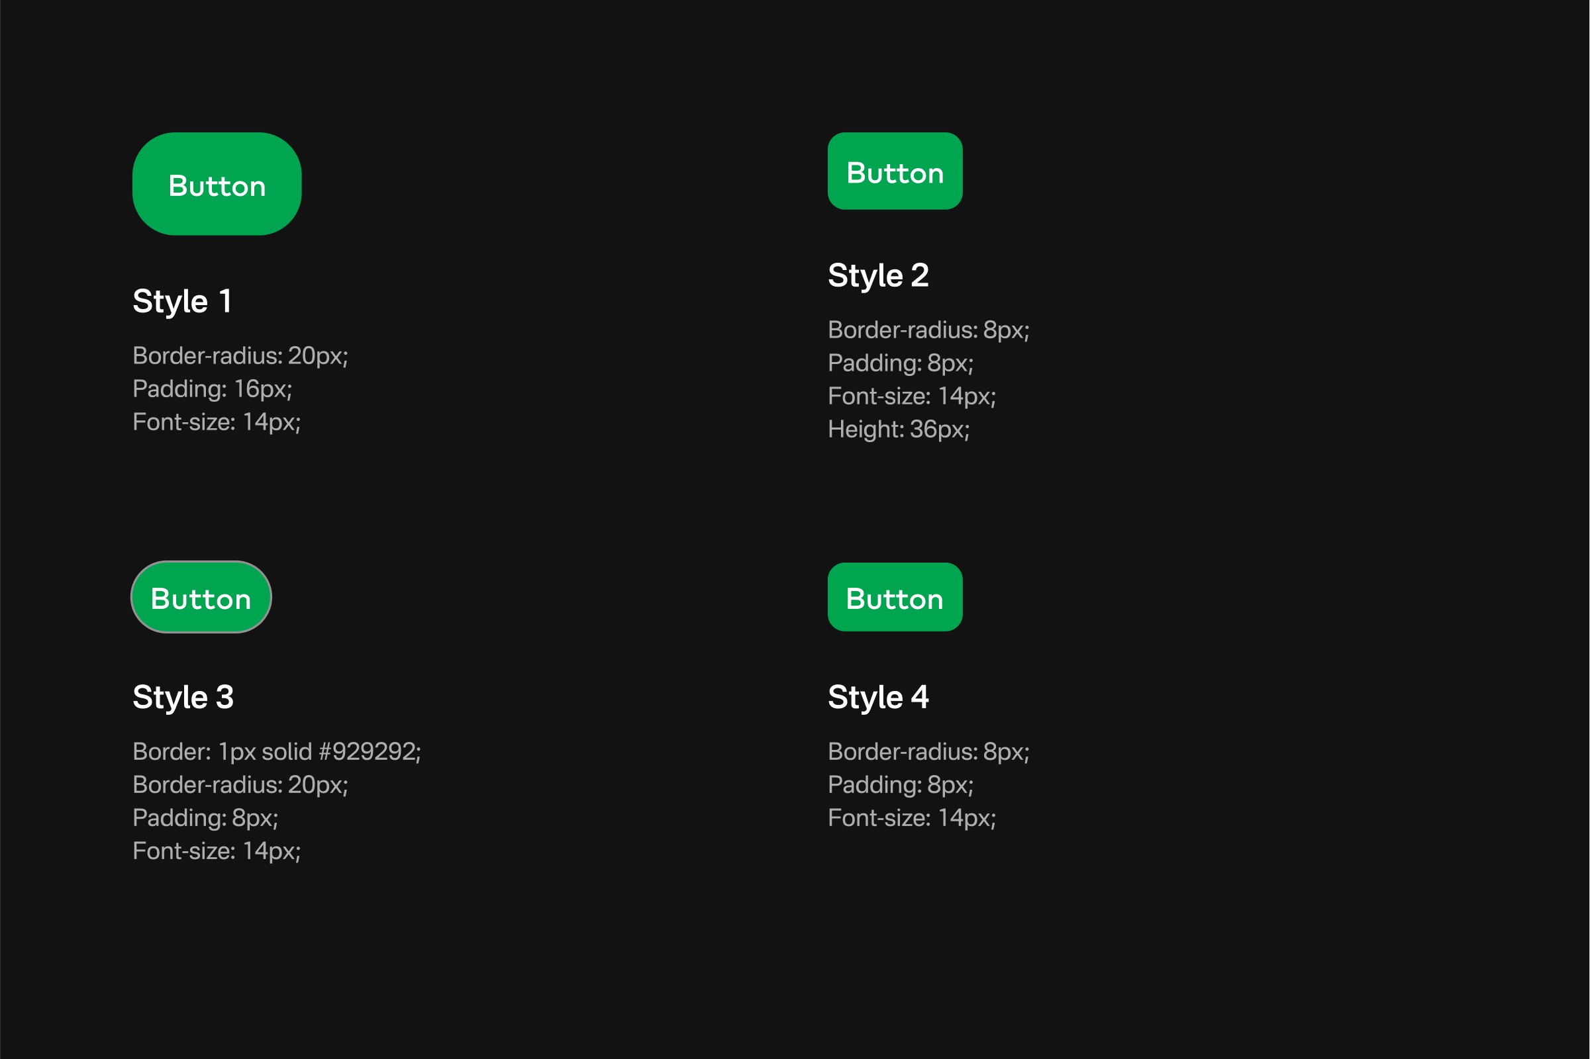1590x1059 pixels.
Task: Click the "Style 1" heading
Action: tap(183, 300)
